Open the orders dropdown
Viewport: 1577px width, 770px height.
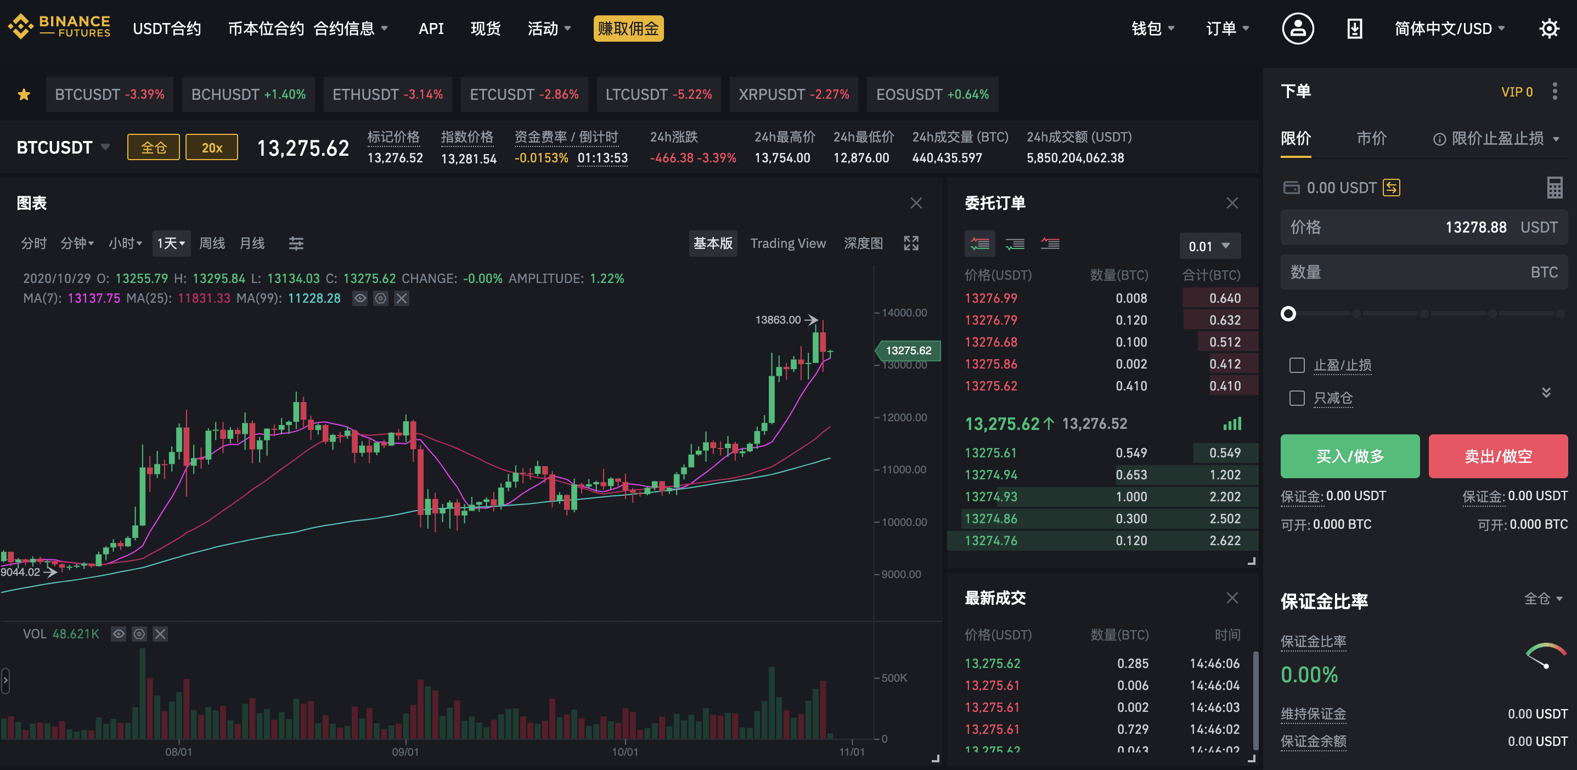click(x=1227, y=29)
